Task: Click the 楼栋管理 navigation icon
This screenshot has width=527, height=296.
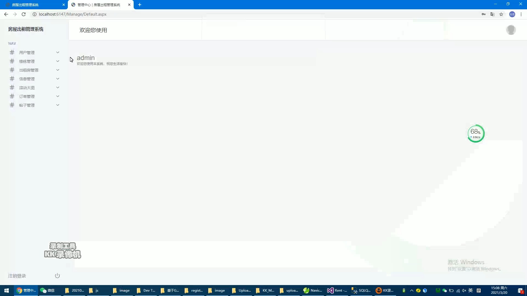Action: 12,61
